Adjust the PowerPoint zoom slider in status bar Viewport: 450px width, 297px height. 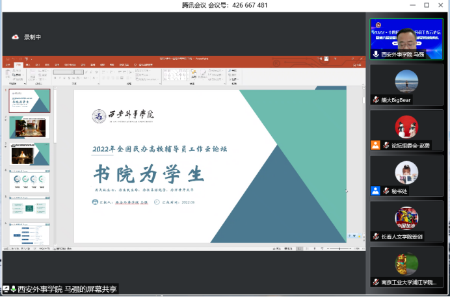(338, 249)
